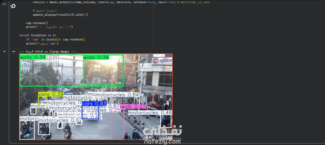
Task: Click the print(f"...{e}") code line
Action: coord(42,44)
